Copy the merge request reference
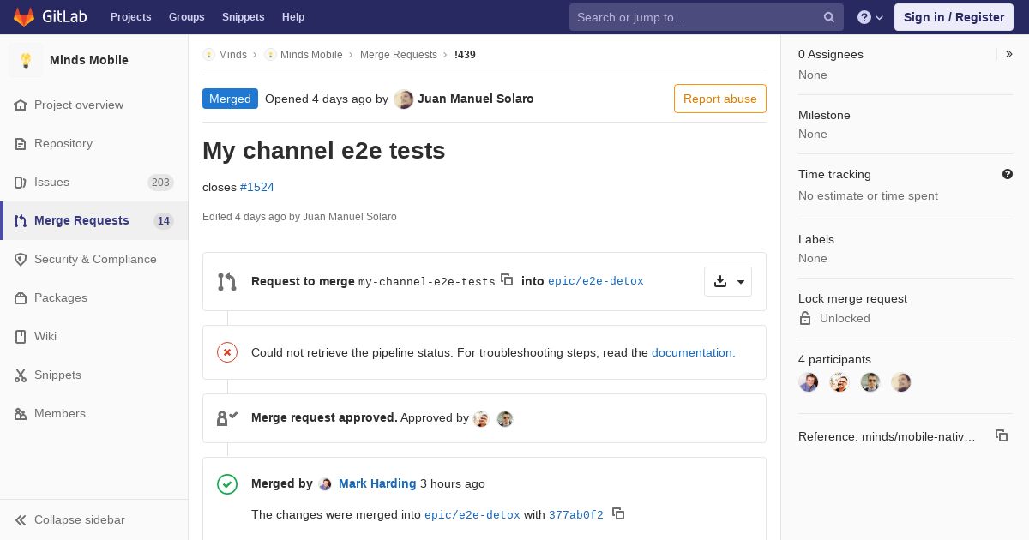This screenshot has width=1029, height=540. point(1002,435)
